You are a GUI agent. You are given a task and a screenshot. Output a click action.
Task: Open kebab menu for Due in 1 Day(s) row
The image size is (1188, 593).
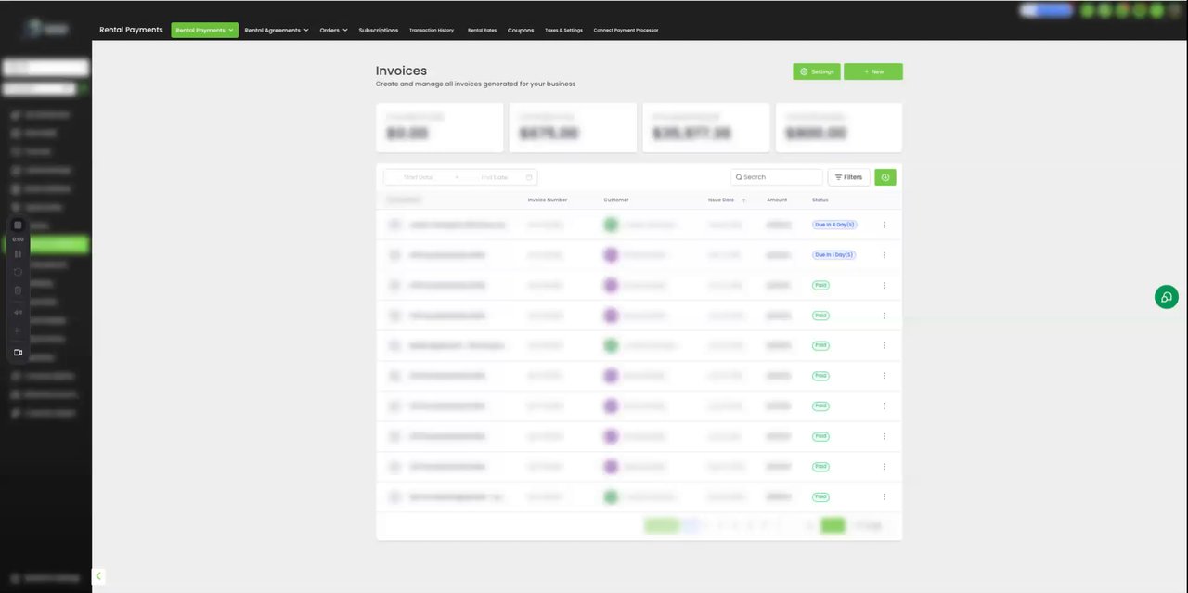pyautogui.click(x=884, y=255)
